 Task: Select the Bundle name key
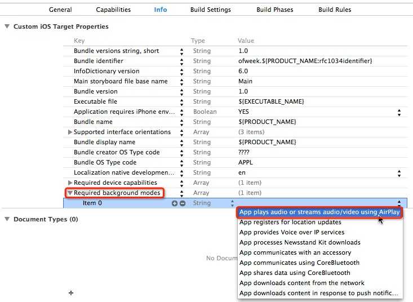pos(93,122)
